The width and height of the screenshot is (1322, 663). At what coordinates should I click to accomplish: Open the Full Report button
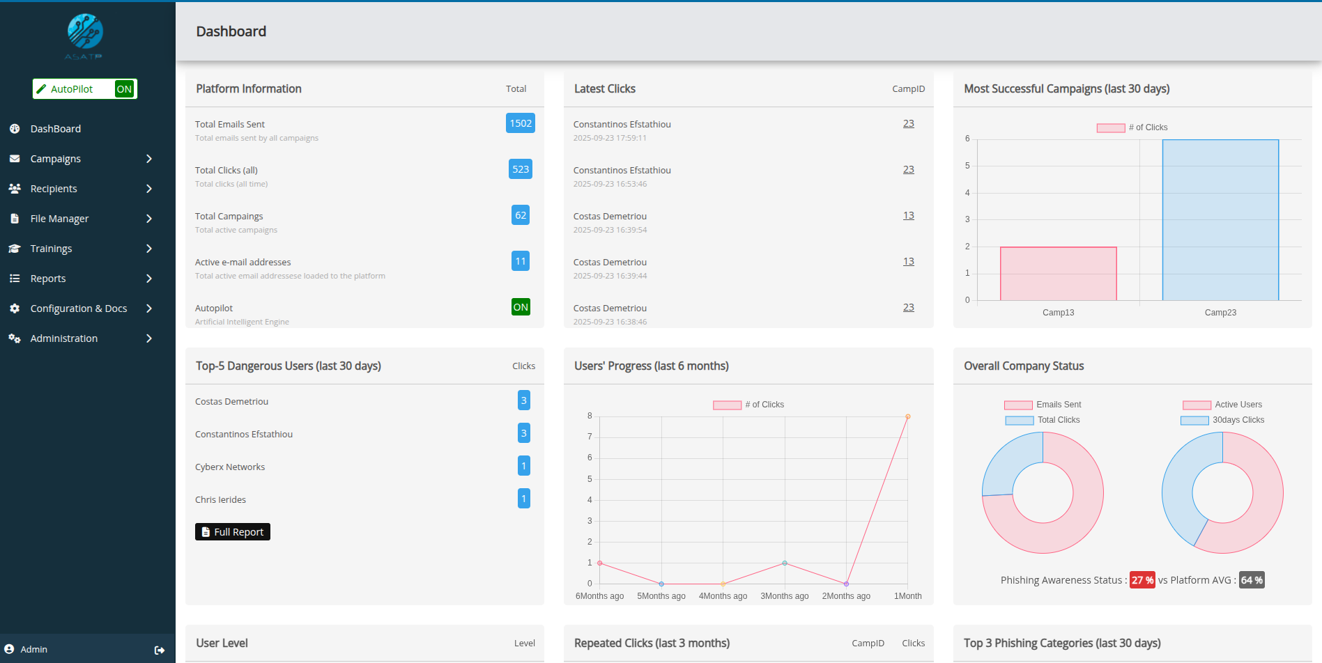click(x=233, y=532)
